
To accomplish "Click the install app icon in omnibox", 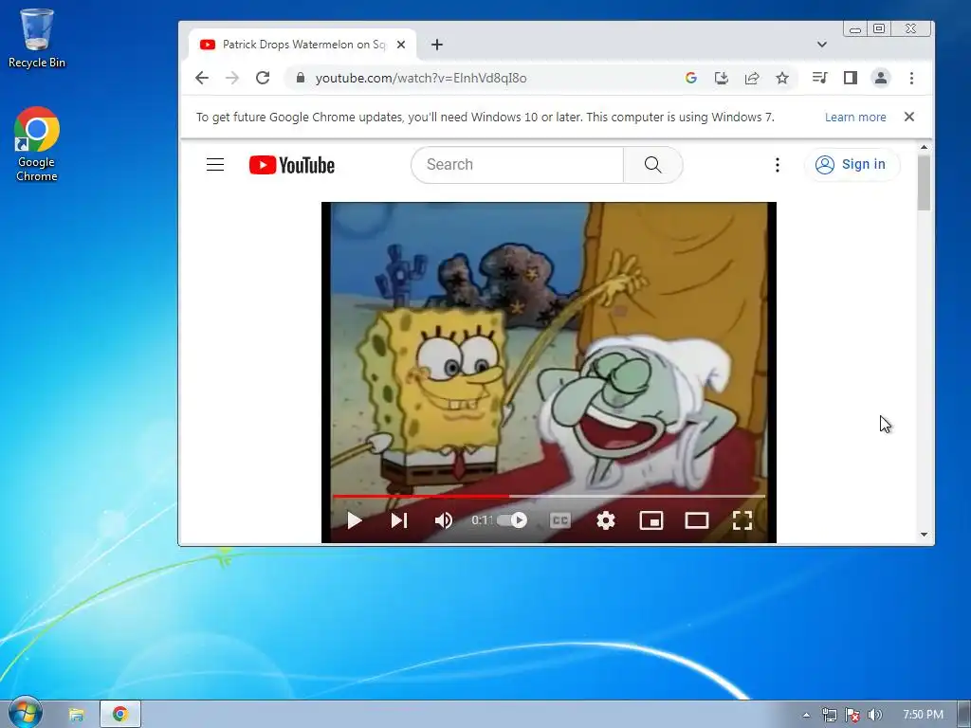I will click(x=722, y=78).
